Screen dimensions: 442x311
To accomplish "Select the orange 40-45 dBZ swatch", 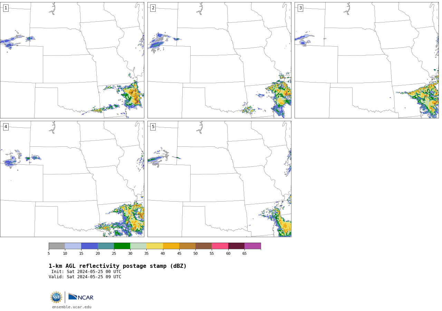I will pos(171,246).
